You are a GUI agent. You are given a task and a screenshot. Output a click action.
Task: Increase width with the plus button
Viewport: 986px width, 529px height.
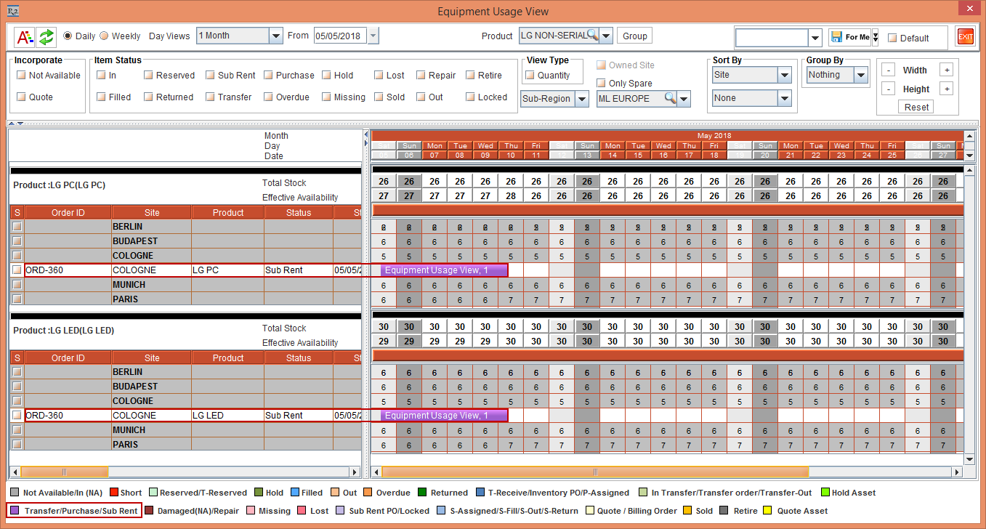point(946,70)
